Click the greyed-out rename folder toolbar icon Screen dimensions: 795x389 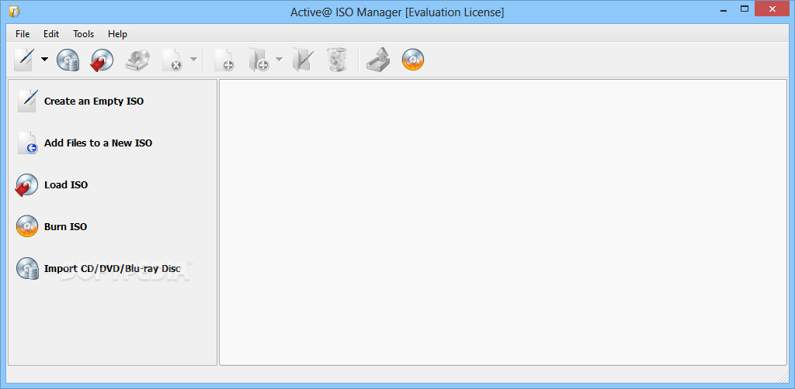coord(304,60)
